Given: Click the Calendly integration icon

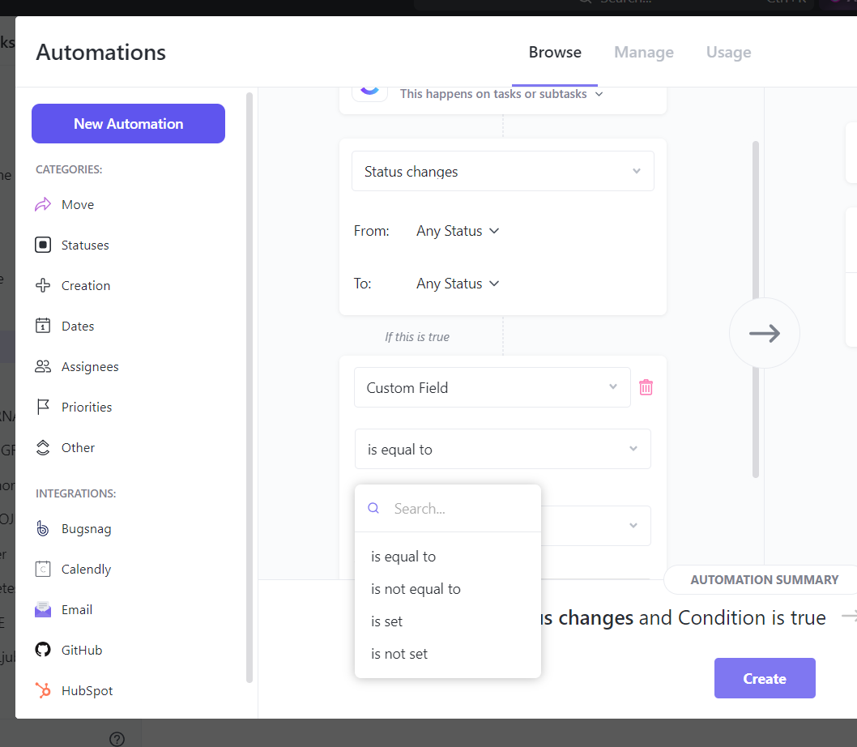Looking at the screenshot, I should [x=43, y=570].
